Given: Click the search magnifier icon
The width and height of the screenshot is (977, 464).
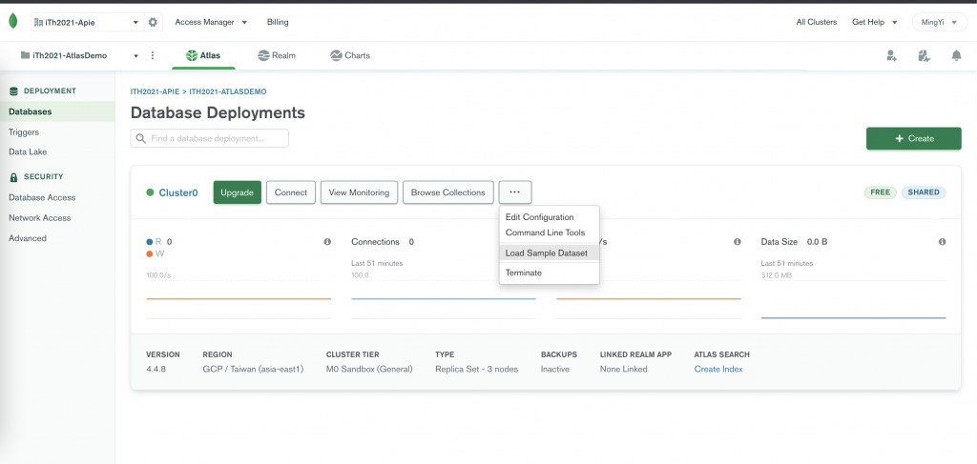Looking at the screenshot, I should [x=141, y=138].
